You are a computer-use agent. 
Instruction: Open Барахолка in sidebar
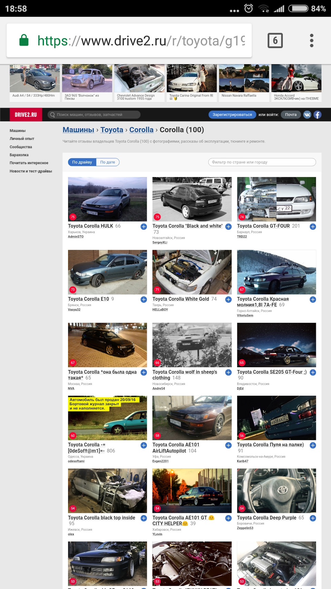[19, 155]
